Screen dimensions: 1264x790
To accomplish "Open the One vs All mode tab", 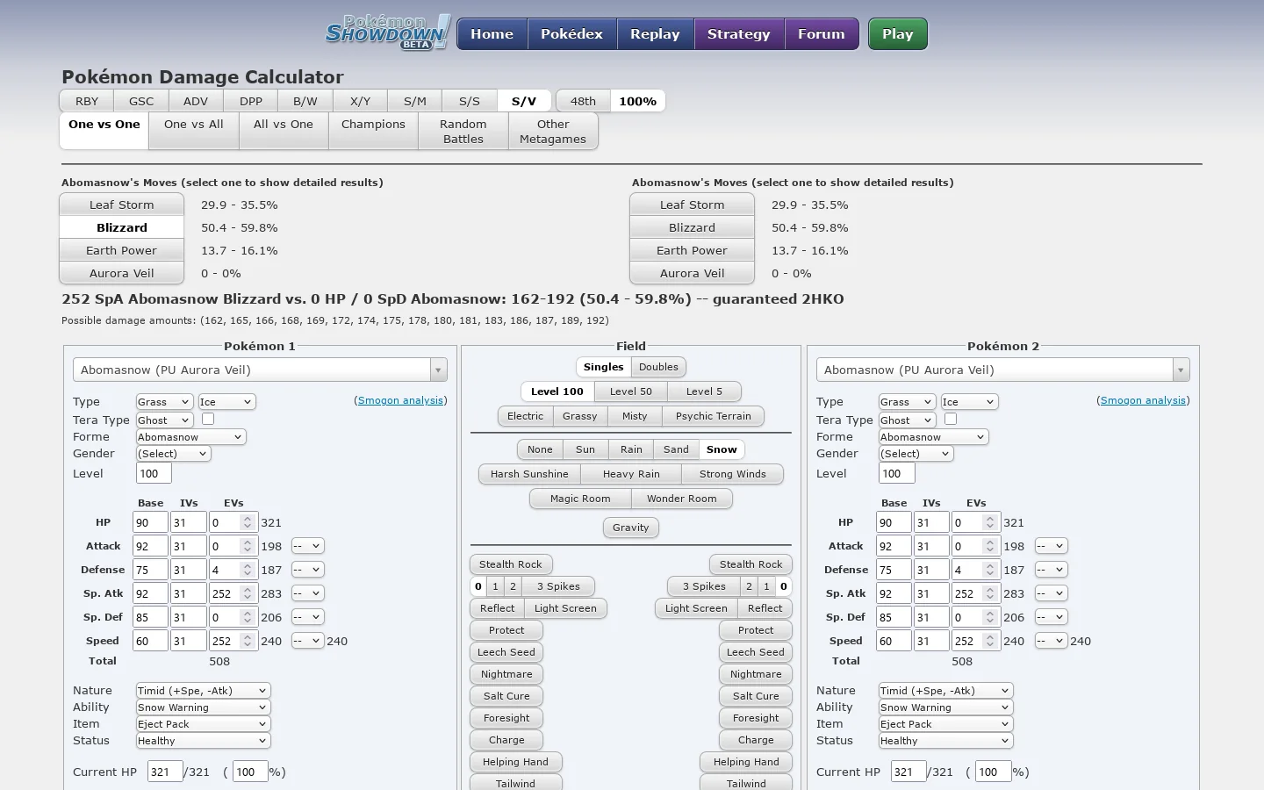I will pos(194,131).
